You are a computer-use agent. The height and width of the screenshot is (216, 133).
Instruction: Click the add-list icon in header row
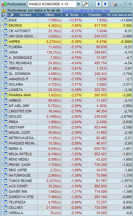[x=5, y=15]
